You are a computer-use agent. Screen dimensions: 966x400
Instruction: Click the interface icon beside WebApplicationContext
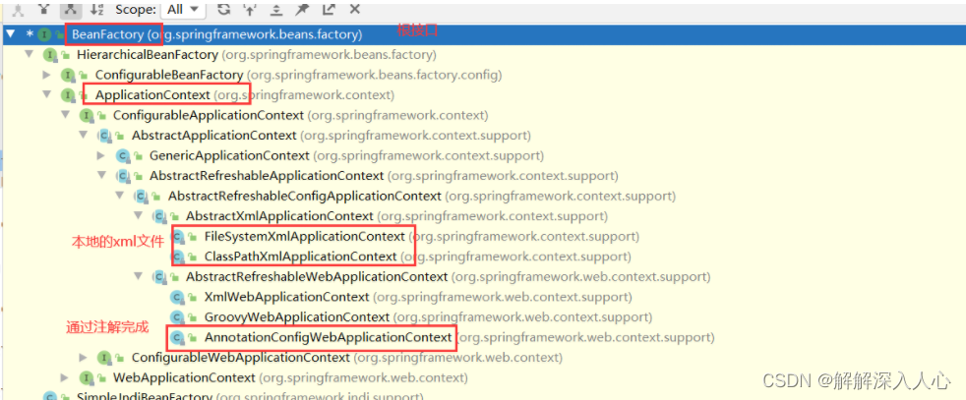(x=86, y=377)
